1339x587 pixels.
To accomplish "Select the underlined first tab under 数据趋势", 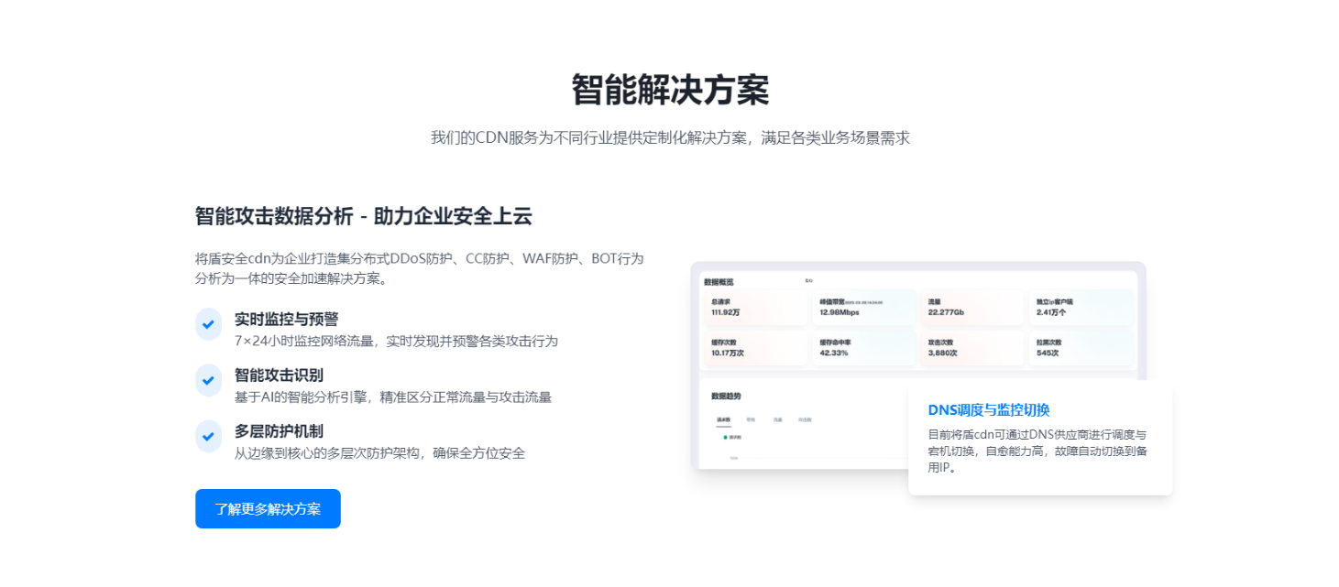I will pyautogui.click(x=723, y=419).
